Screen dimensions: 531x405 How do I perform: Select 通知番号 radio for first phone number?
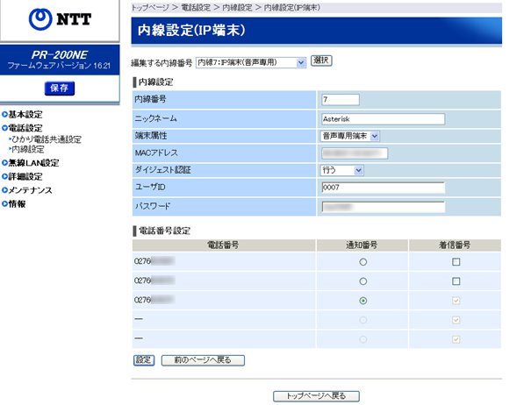pyautogui.click(x=362, y=262)
